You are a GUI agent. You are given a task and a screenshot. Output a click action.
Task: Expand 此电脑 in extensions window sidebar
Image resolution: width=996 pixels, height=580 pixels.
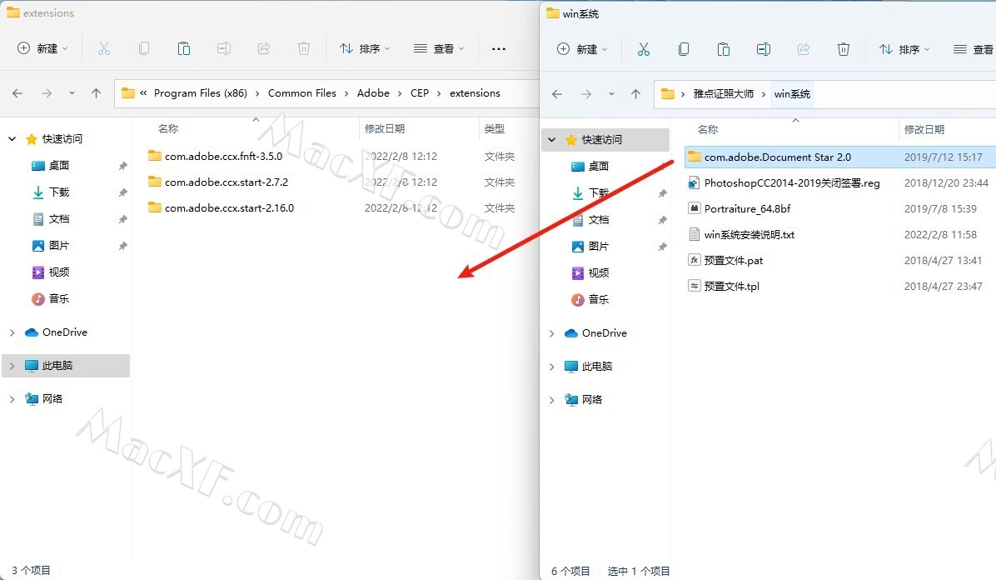point(12,366)
